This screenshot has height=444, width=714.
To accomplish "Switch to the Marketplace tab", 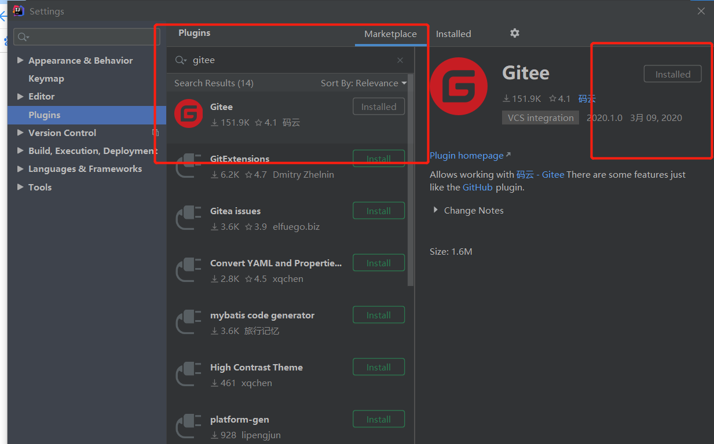I will [x=390, y=34].
